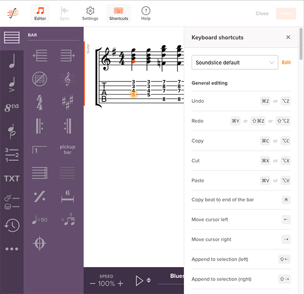The width and height of the screenshot is (304, 294).
Task: Add coda symbol
Action: coord(40,243)
